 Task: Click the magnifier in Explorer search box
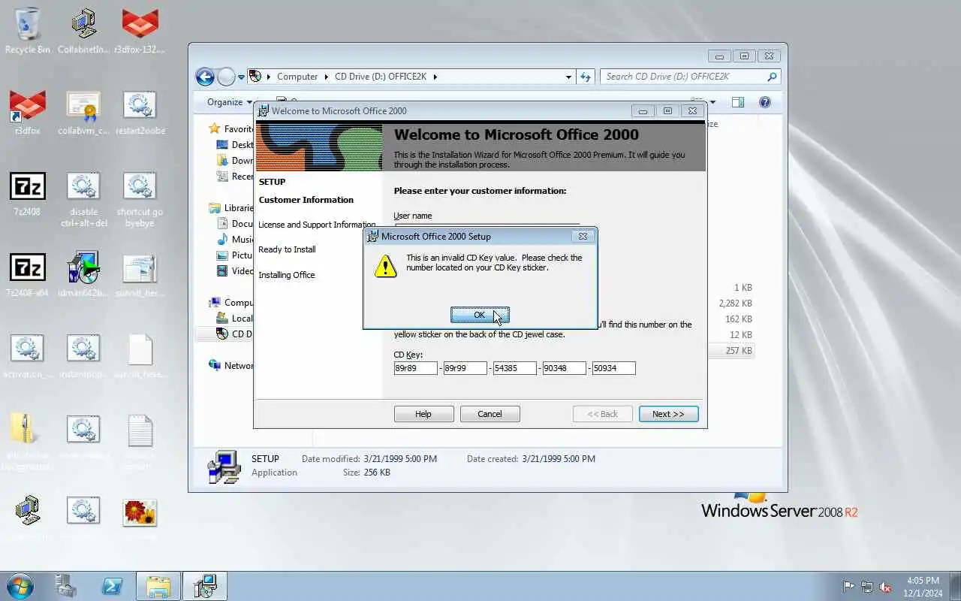772,77
